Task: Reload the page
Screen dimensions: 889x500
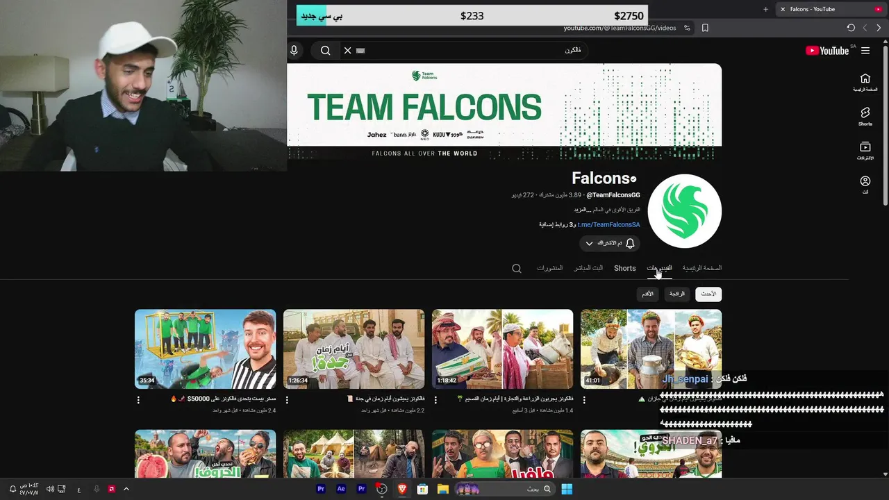Action: [x=851, y=28]
